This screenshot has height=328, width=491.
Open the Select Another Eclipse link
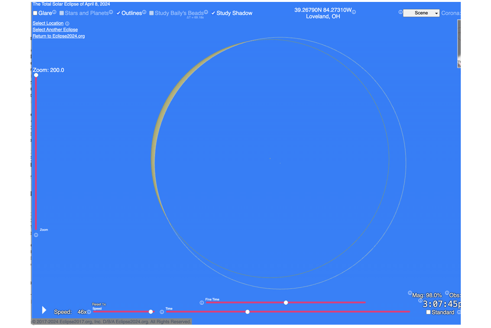55,29
